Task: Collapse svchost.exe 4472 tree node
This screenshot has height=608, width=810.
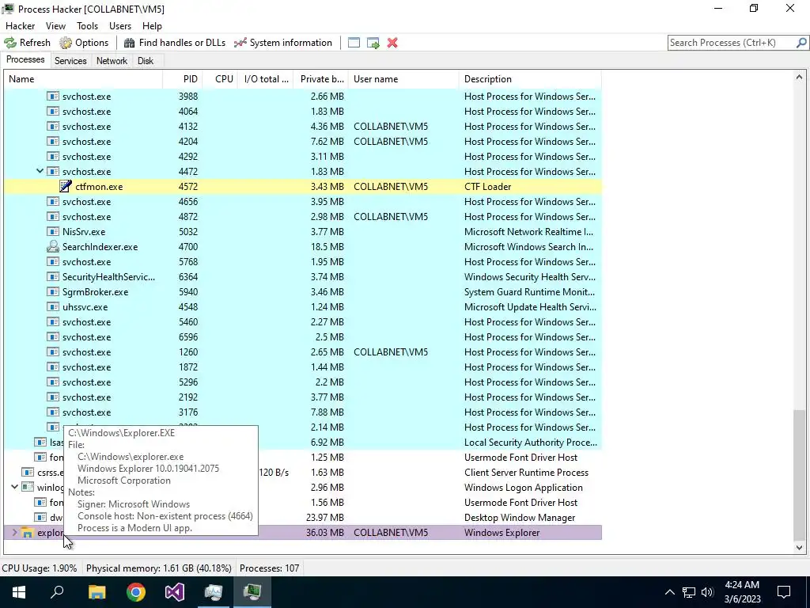Action: pyautogui.click(x=40, y=171)
